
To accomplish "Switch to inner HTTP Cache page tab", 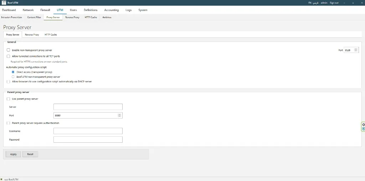I will coord(51,34).
